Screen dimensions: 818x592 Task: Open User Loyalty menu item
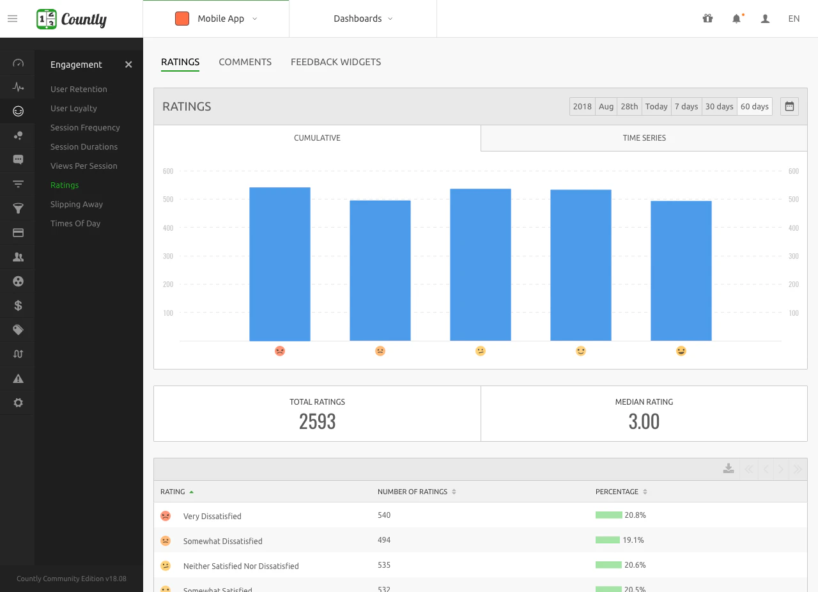coord(73,109)
